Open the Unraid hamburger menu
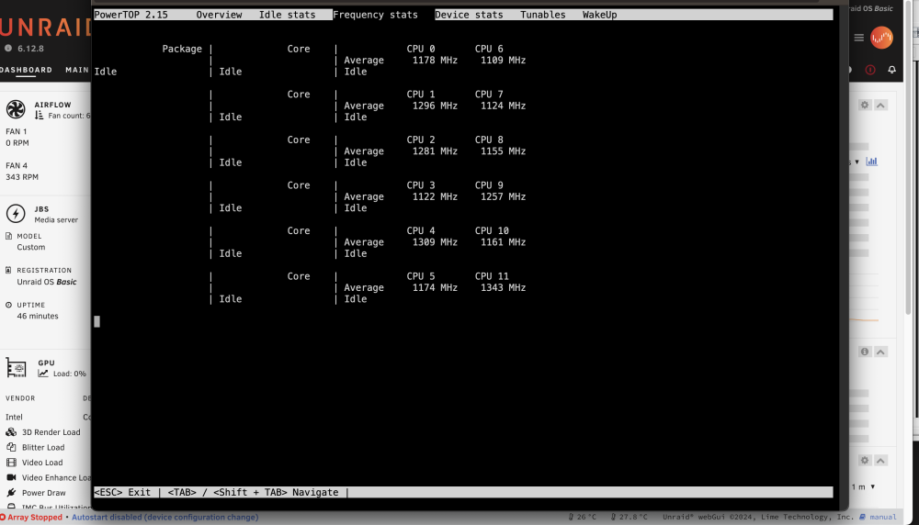 coord(858,38)
